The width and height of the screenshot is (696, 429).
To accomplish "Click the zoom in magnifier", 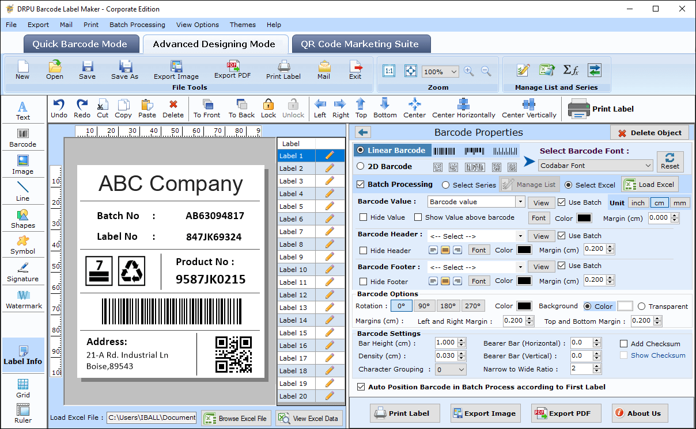I will click(469, 71).
